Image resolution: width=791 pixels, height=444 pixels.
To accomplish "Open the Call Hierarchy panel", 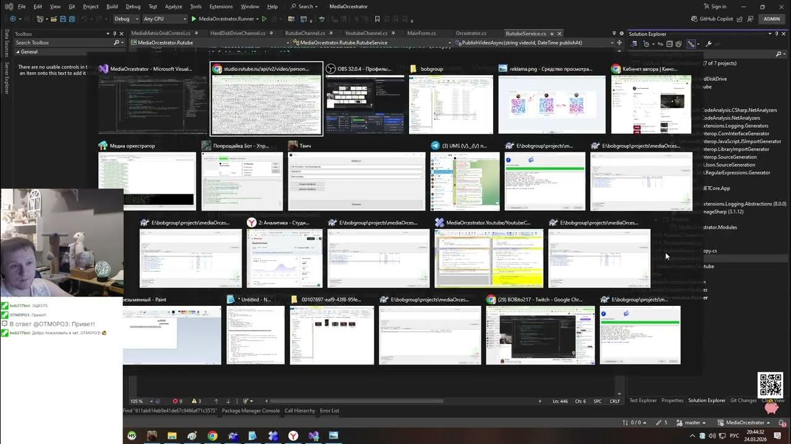I will (300, 410).
